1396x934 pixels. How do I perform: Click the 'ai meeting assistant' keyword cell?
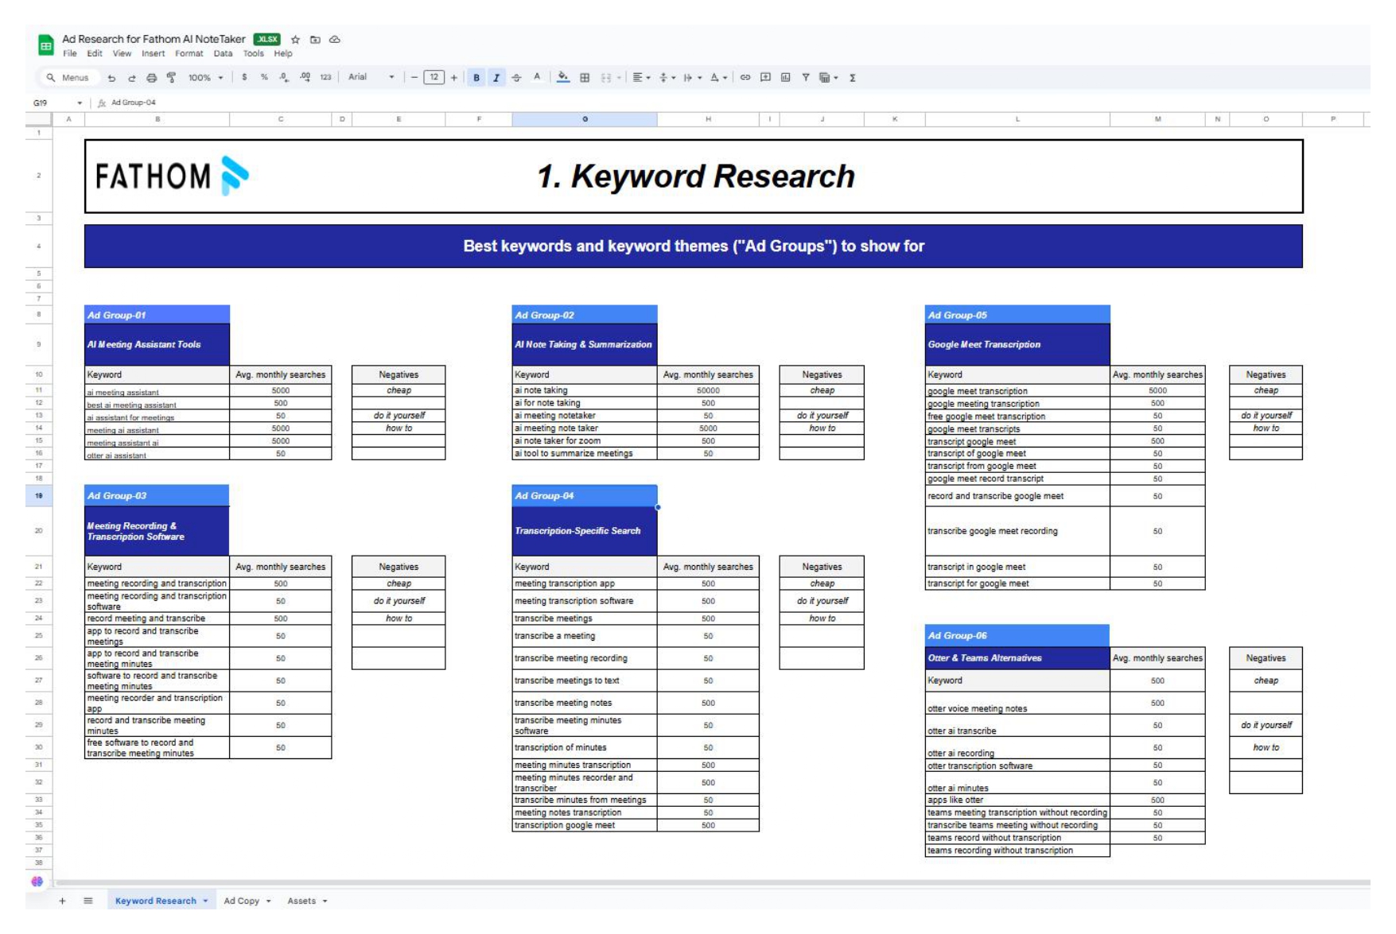tap(157, 391)
